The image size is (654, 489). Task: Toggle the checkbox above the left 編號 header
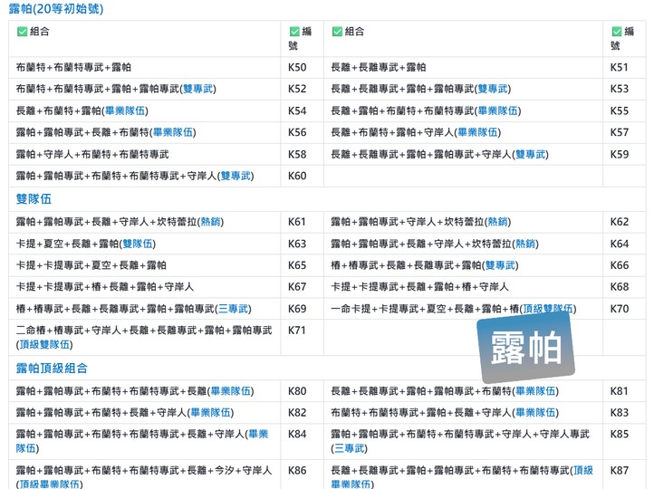293,32
